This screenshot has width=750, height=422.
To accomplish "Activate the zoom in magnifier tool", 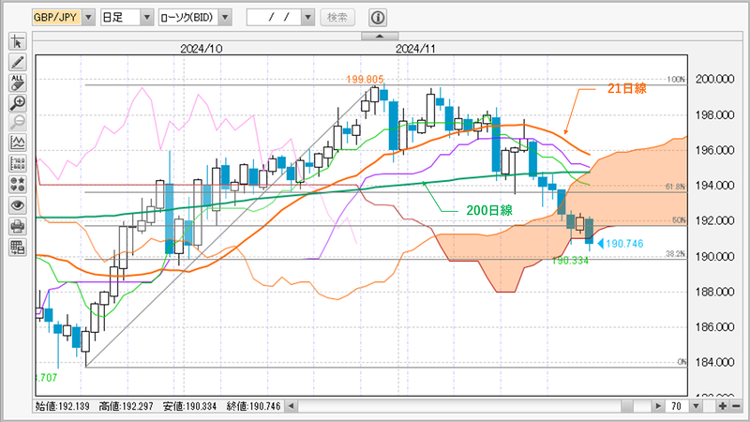I will tap(18, 103).
